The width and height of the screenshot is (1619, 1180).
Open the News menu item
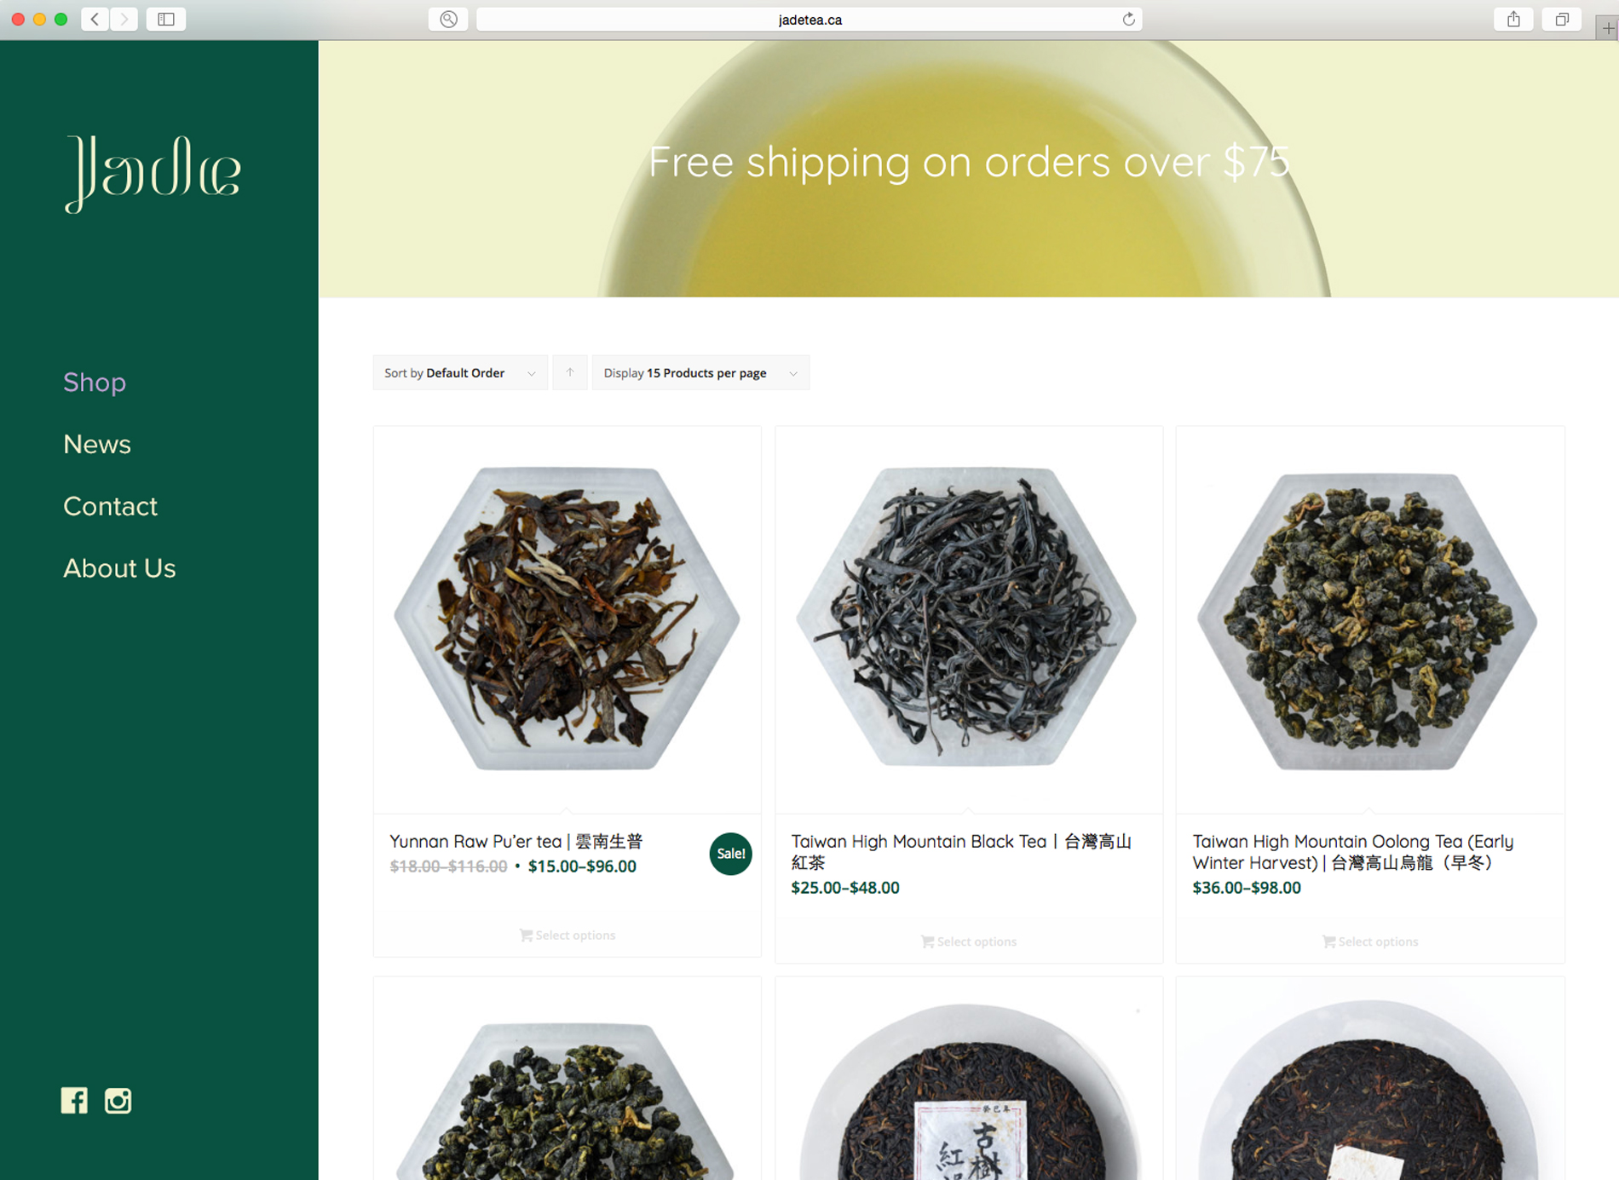(97, 444)
